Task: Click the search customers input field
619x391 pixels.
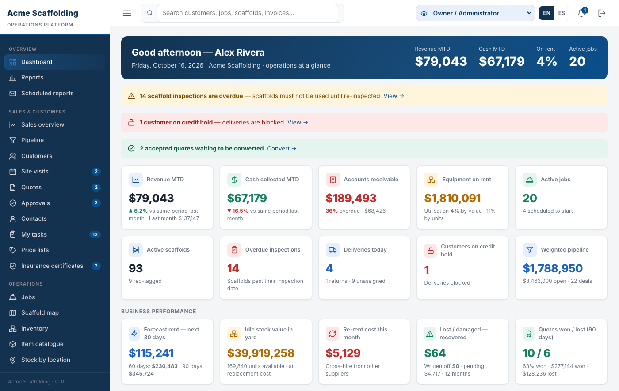Action: click(x=248, y=13)
